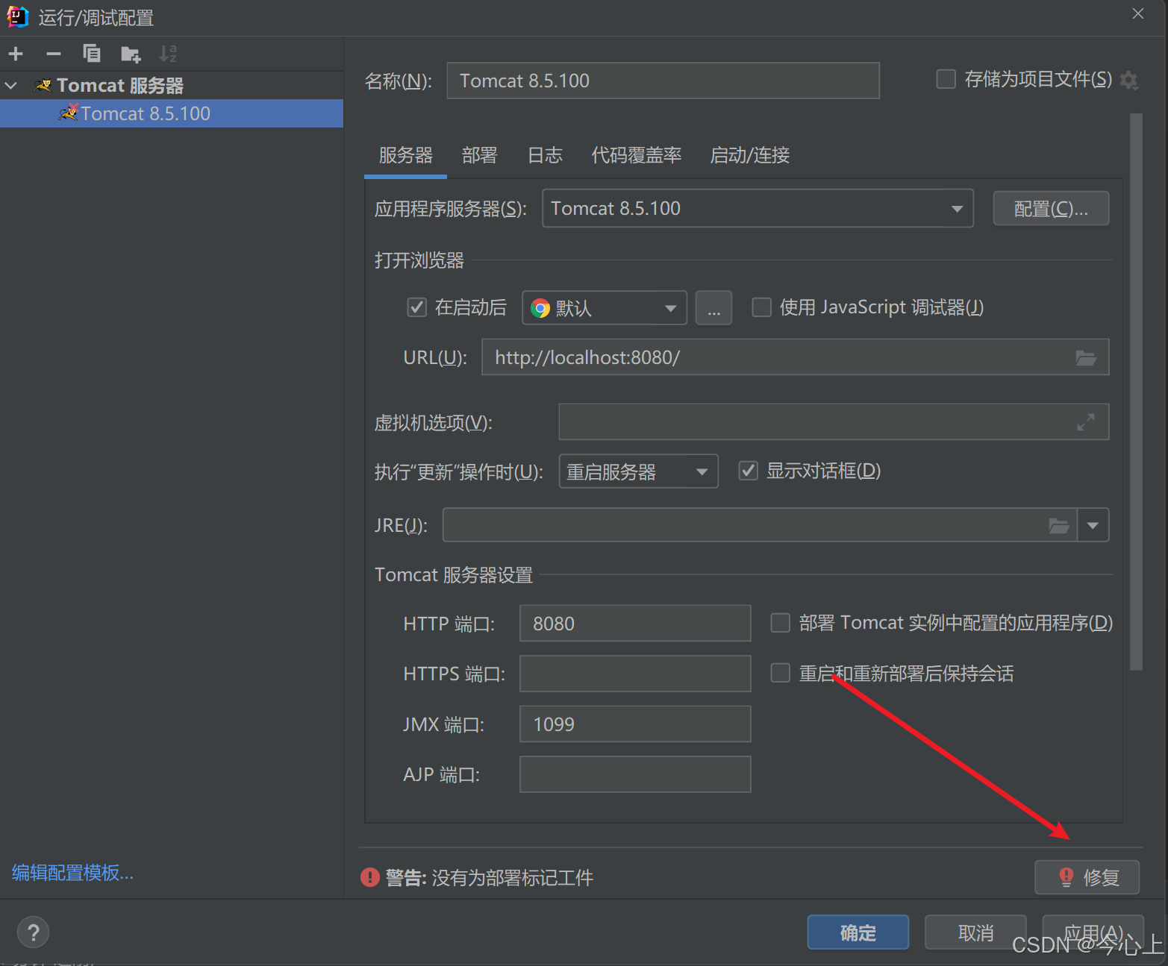Click the JMX 端口 field
1168x966 pixels.
click(635, 724)
